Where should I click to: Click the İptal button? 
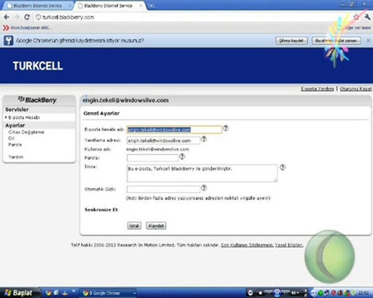tap(134, 226)
